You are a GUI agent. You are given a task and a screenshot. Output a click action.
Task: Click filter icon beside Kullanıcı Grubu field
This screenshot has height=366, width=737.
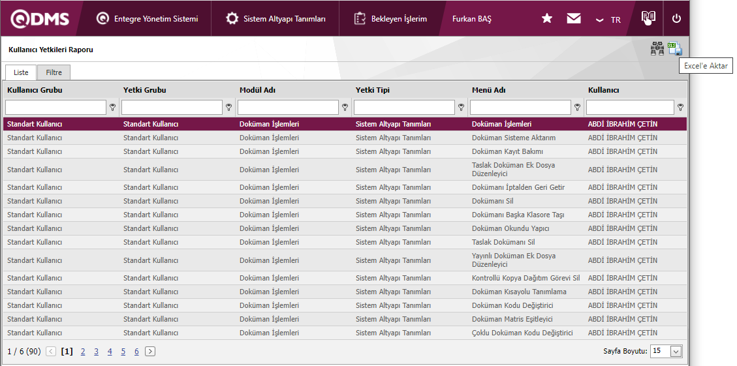point(112,107)
